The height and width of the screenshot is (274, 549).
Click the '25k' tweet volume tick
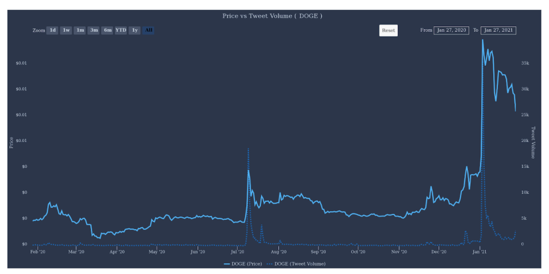(x=525, y=115)
